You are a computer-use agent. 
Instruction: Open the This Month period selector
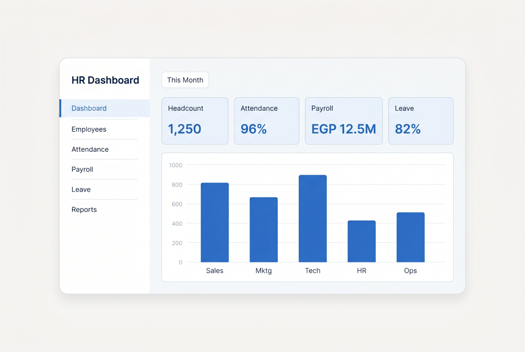[x=185, y=80]
